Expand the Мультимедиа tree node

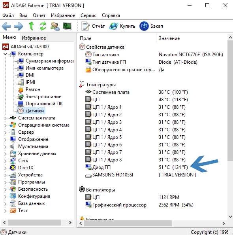5,146
